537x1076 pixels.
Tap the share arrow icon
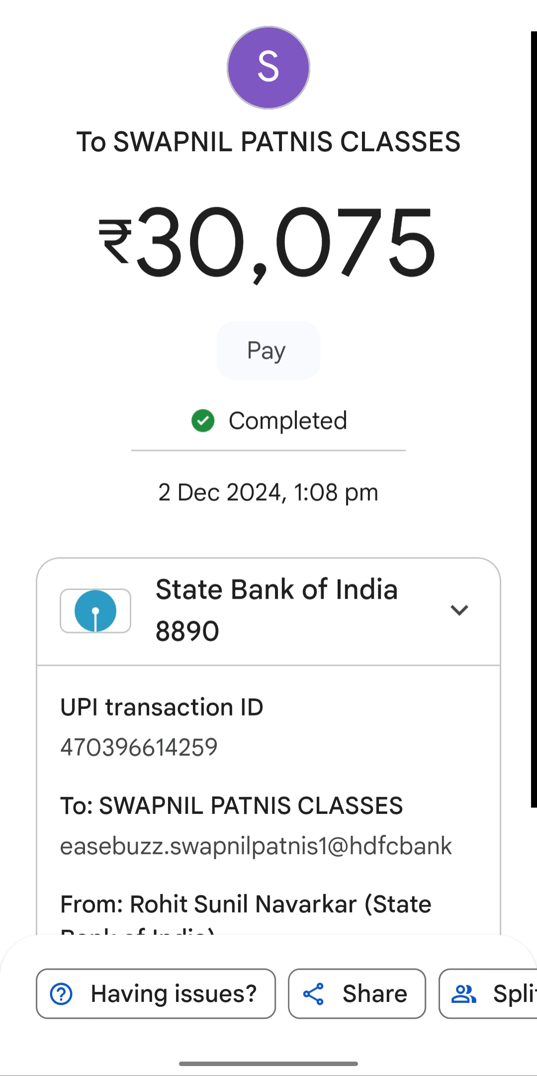point(314,994)
